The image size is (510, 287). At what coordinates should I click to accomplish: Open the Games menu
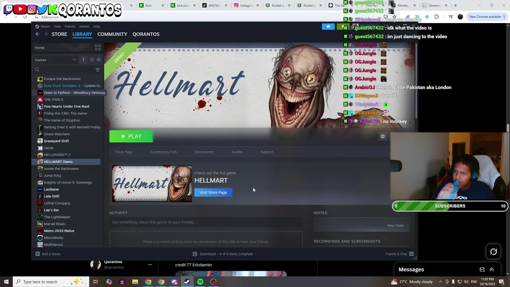point(84,27)
